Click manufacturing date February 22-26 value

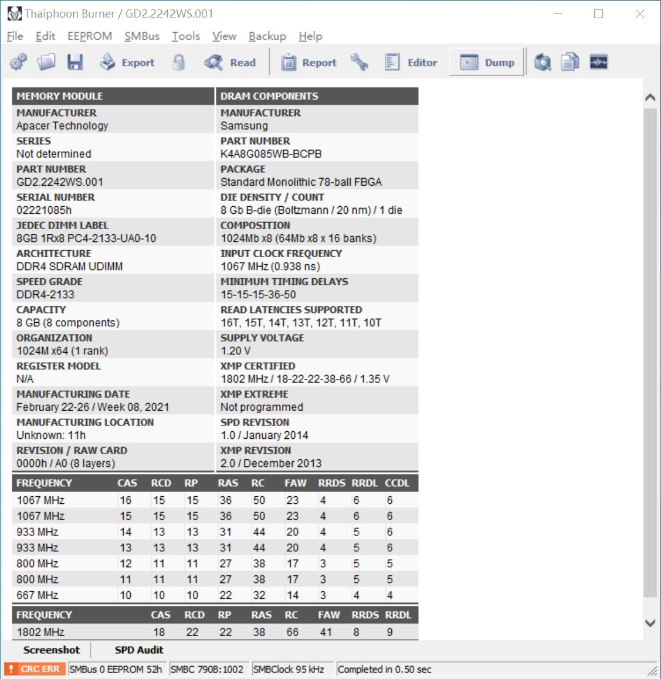[93, 408]
